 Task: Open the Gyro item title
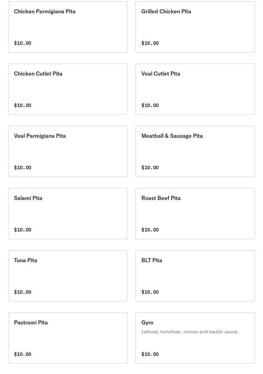[x=147, y=322]
